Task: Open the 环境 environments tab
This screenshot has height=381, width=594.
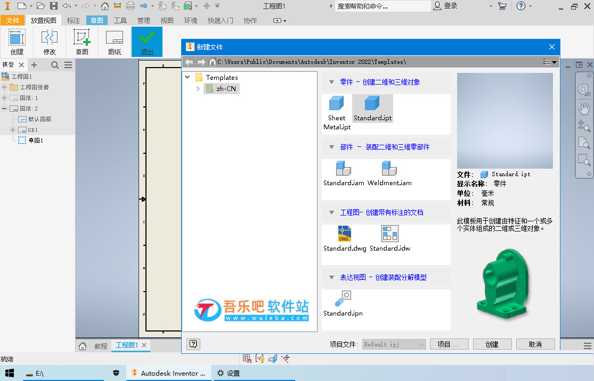Action: click(191, 20)
